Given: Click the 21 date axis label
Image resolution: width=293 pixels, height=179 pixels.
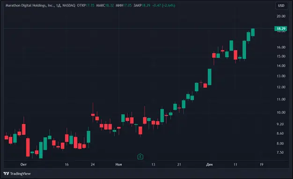Looking at the screenshot, I should point(179,165).
